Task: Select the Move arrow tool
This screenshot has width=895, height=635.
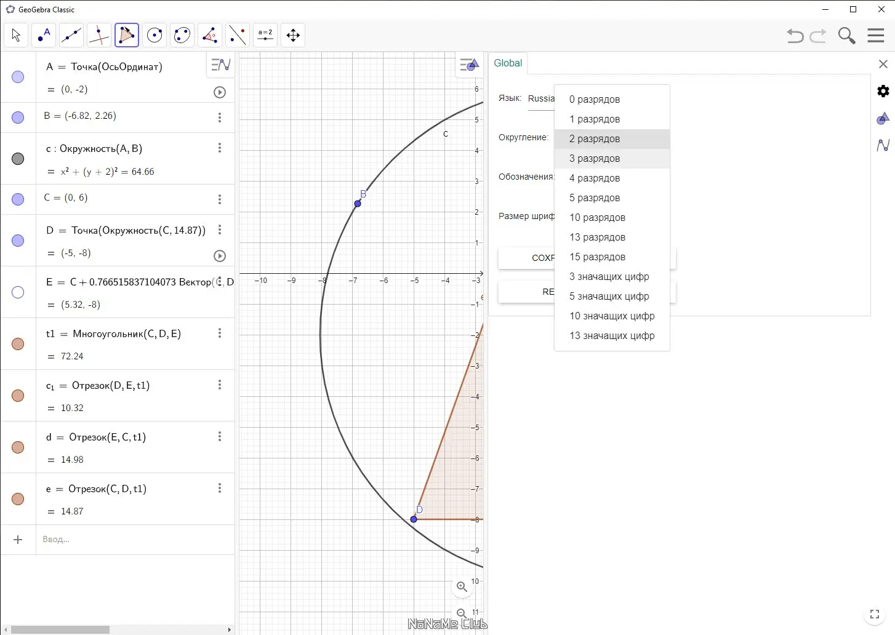Action: tap(16, 36)
